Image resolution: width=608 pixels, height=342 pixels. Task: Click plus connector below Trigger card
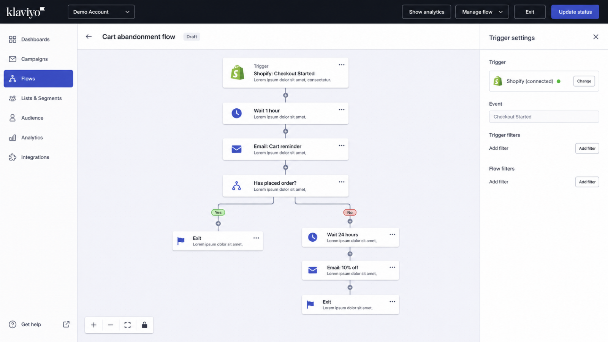(x=286, y=95)
